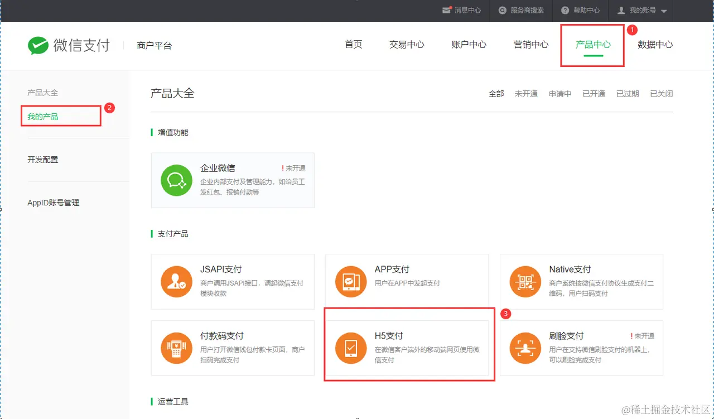Open the 交易中心 navigation tab
Image resolution: width=714 pixels, height=419 pixels.
click(407, 45)
